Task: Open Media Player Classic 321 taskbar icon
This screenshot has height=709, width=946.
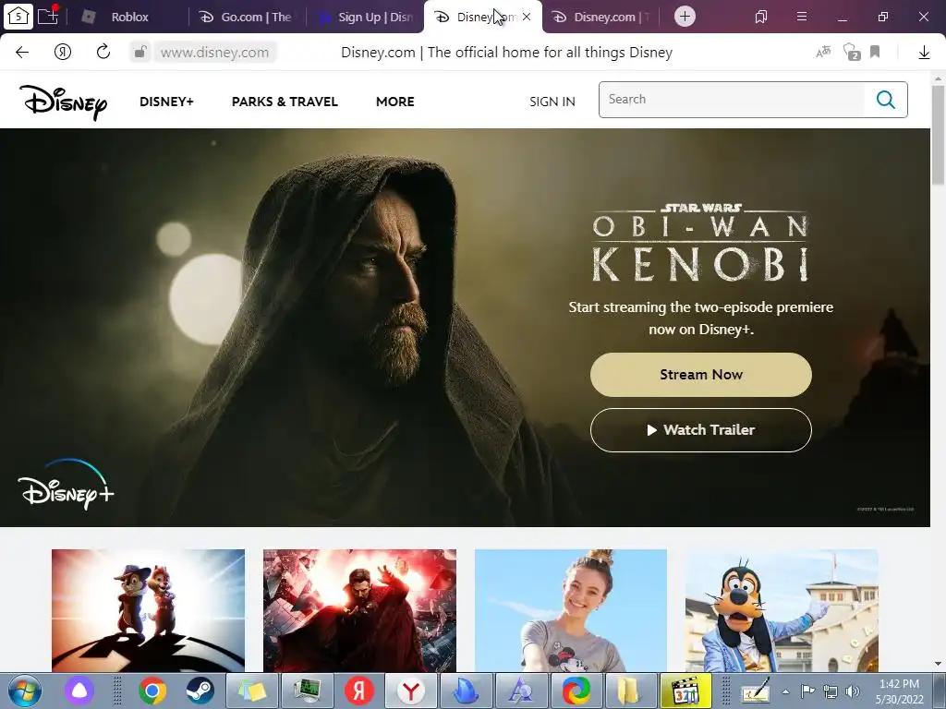Action: coord(686,691)
